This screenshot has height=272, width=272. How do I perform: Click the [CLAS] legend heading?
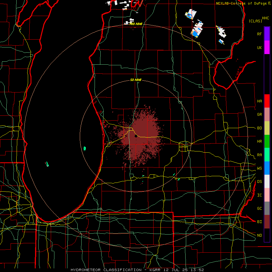tap(255, 21)
